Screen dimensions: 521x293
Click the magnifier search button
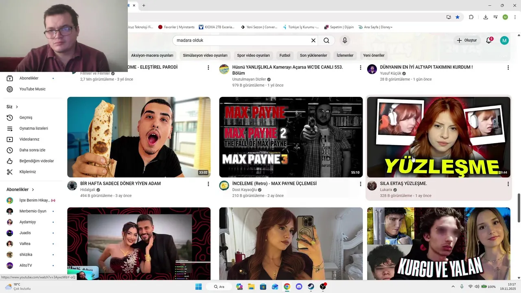[326, 40]
